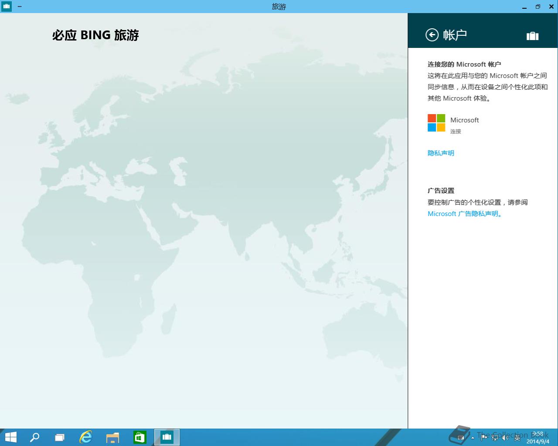
Task: Switch the input language 英 indicator
Action: pos(517,437)
